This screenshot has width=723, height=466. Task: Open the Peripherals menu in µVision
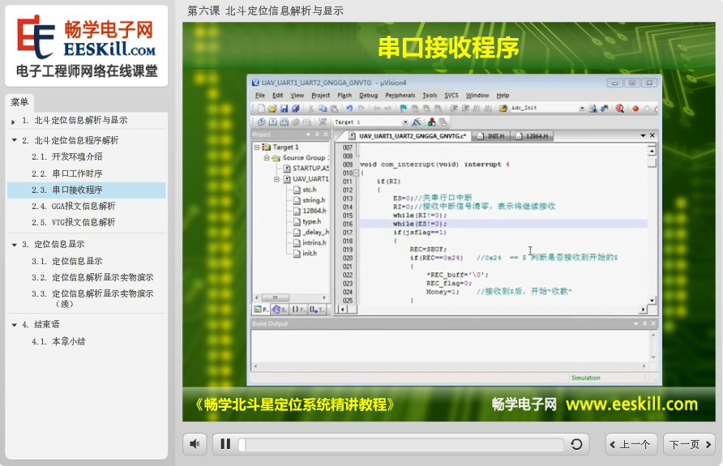(400, 96)
